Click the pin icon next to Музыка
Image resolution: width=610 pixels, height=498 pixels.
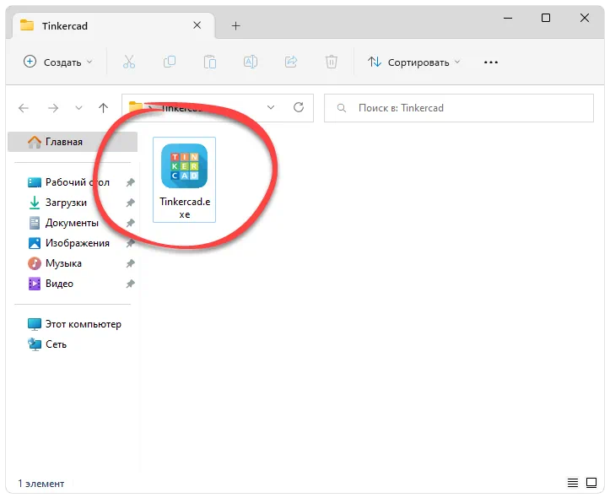(x=130, y=263)
